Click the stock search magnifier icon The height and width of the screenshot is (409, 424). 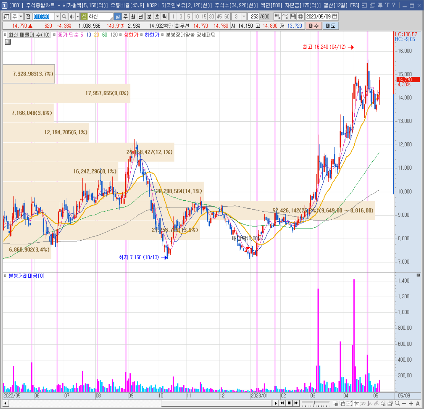point(64,16)
